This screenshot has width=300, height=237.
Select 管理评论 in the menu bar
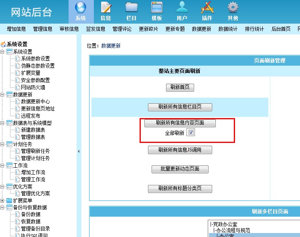(122, 29)
